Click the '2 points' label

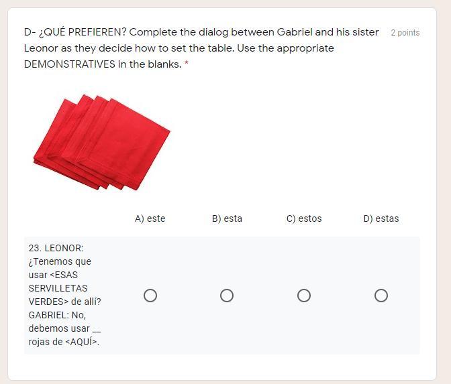click(x=405, y=33)
